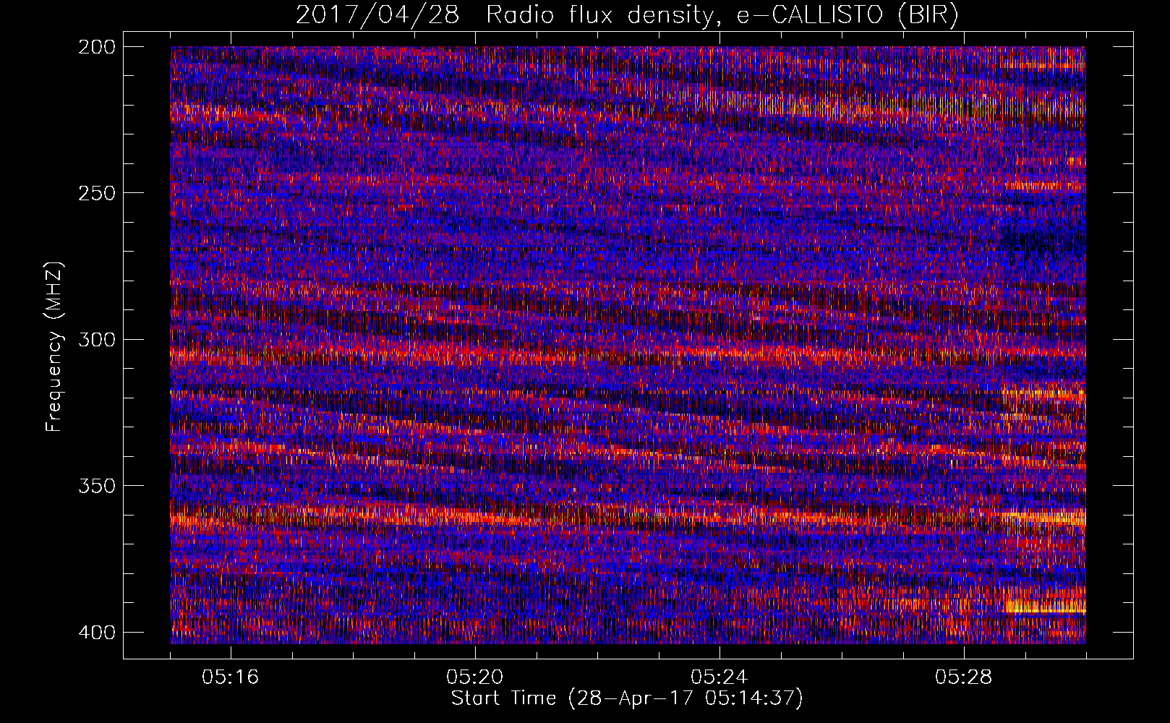Screen dimensions: 1170x723
Task: Click the 05:16 time tick label
Action: [231, 677]
